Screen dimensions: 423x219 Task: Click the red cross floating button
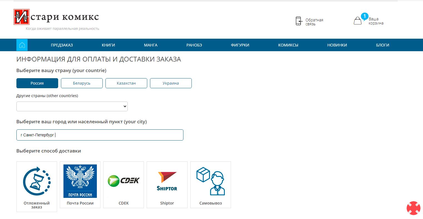[414, 208]
